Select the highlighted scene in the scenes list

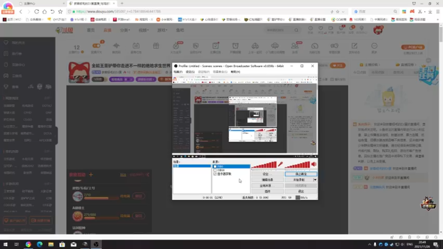pos(192,166)
